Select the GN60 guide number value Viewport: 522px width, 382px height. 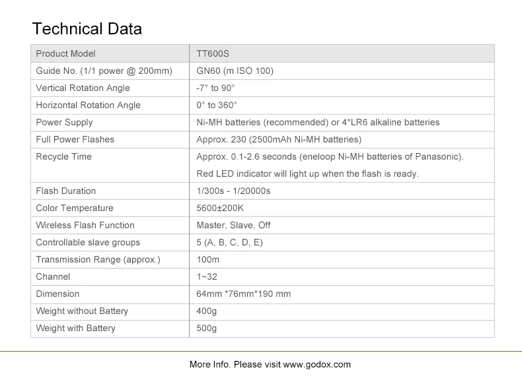click(x=235, y=71)
